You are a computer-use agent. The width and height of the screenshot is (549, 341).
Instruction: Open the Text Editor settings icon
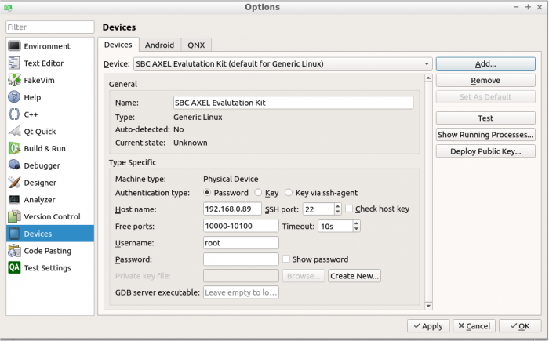[x=14, y=63]
